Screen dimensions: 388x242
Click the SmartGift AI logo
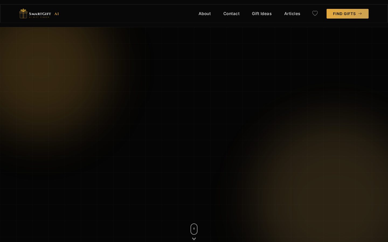39,14
